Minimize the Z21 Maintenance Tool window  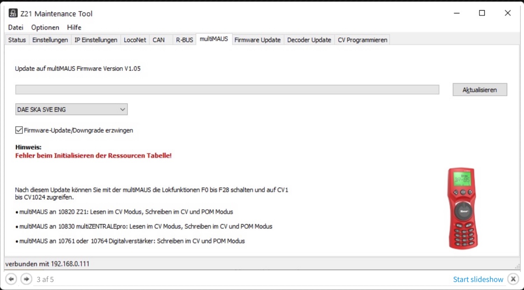click(x=457, y=13)
